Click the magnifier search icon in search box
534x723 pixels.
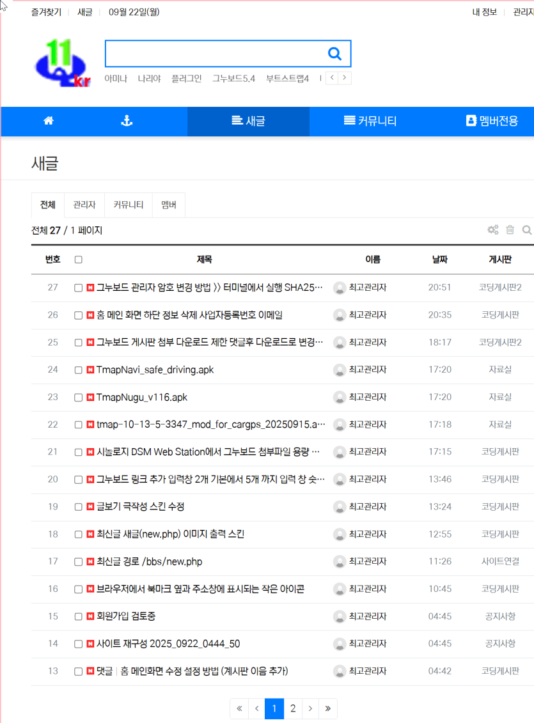point(334,54)
